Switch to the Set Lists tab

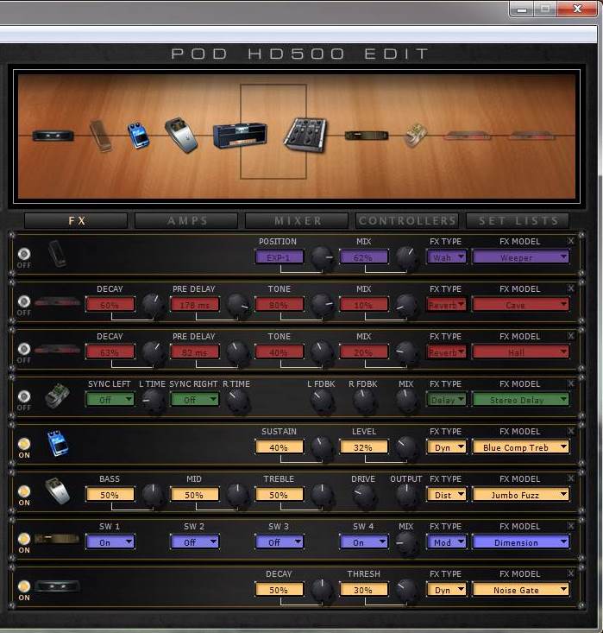(518, 221)
